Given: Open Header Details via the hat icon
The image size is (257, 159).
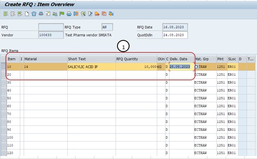Looking at the screenshot, I should pyautogui.click(x=41, y=14).
